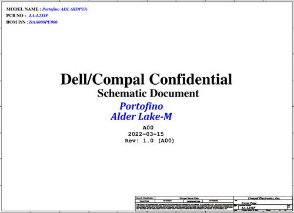Click the Cover Page title field
The image size is (294, 213).
249,203
